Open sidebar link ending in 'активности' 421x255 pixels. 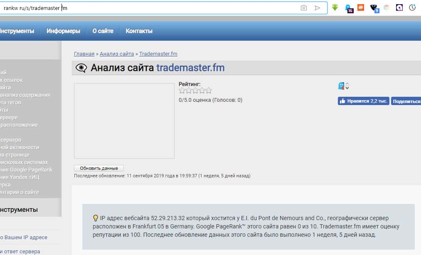point(20,147)
